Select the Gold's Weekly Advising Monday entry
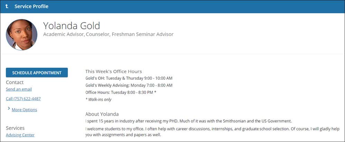This screenshot has width=345, height=142. [129, 85]
